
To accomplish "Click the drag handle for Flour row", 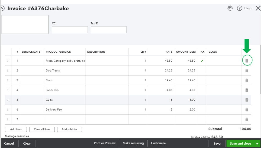I will 8,80.
